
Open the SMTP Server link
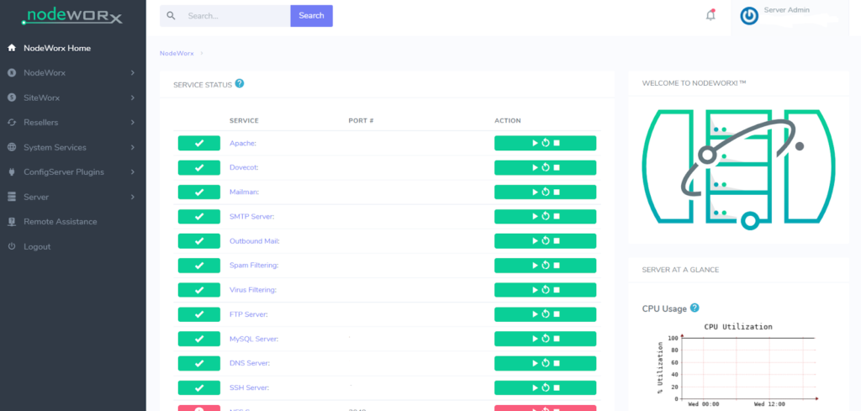point(251,217)
